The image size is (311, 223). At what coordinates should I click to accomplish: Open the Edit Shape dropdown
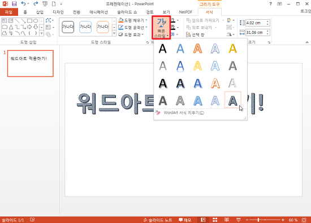pos(50,20)
